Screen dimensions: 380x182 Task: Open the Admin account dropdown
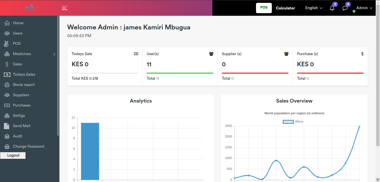[x=364, y=8]
